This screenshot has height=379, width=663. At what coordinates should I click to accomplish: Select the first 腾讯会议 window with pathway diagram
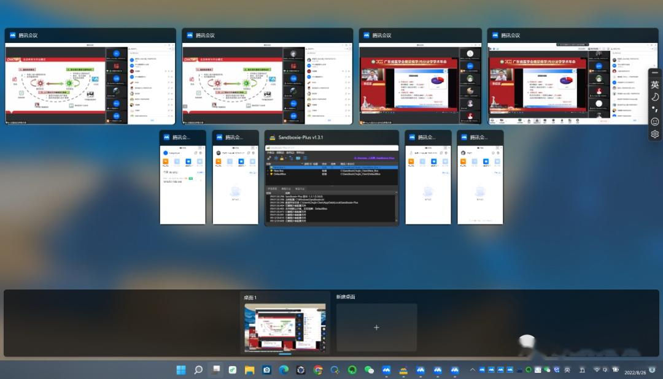click(90, 77)
